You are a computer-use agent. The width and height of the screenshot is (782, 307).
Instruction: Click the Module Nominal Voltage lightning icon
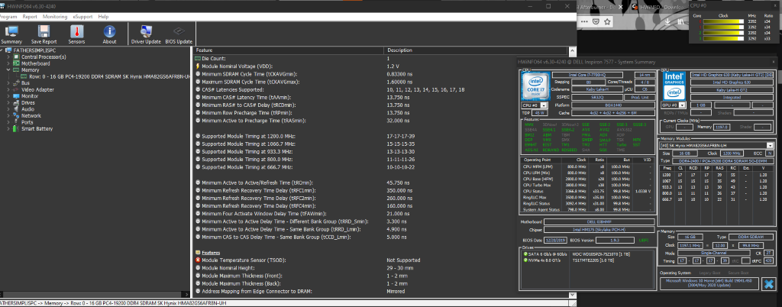(x=198, y=66)
